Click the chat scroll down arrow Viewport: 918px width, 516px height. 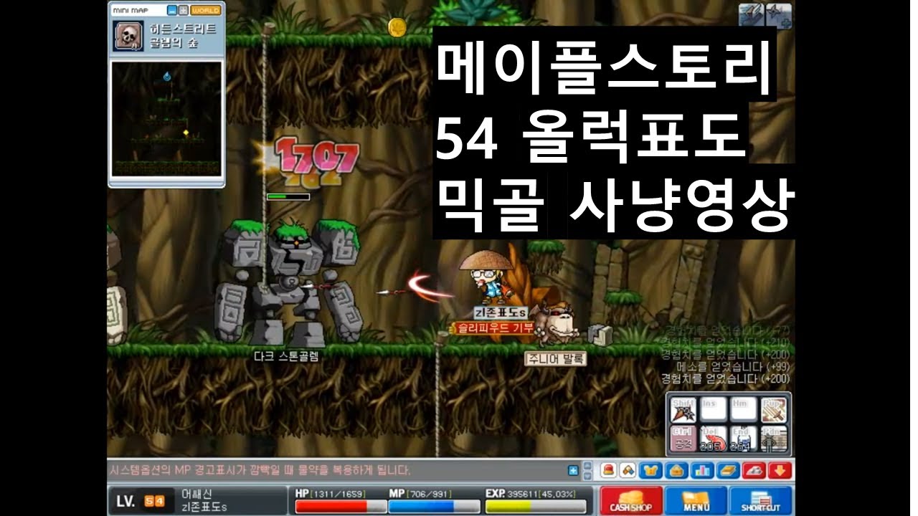click(x=588, y=475)
